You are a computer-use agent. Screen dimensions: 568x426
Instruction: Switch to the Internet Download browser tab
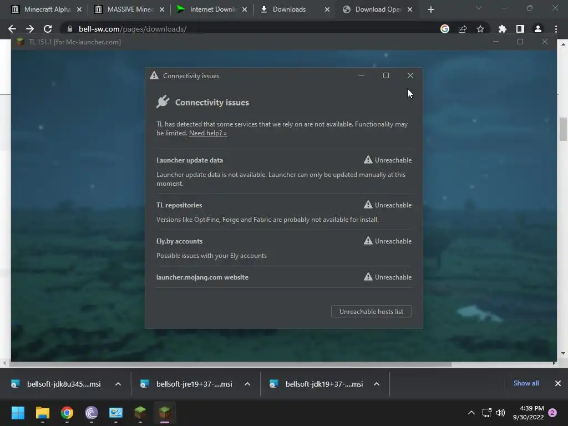point(212,9)
